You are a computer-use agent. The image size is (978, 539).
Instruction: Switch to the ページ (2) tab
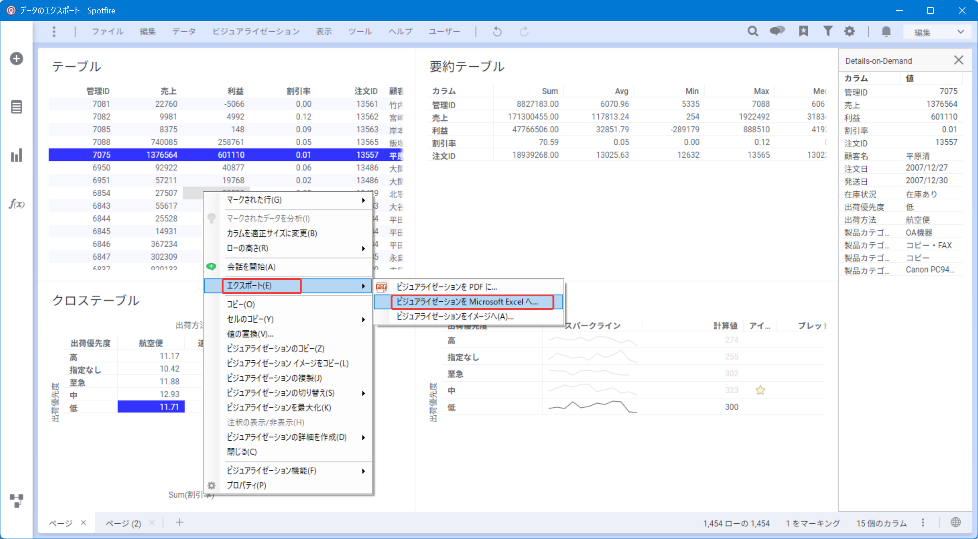[x=123, y=523]
